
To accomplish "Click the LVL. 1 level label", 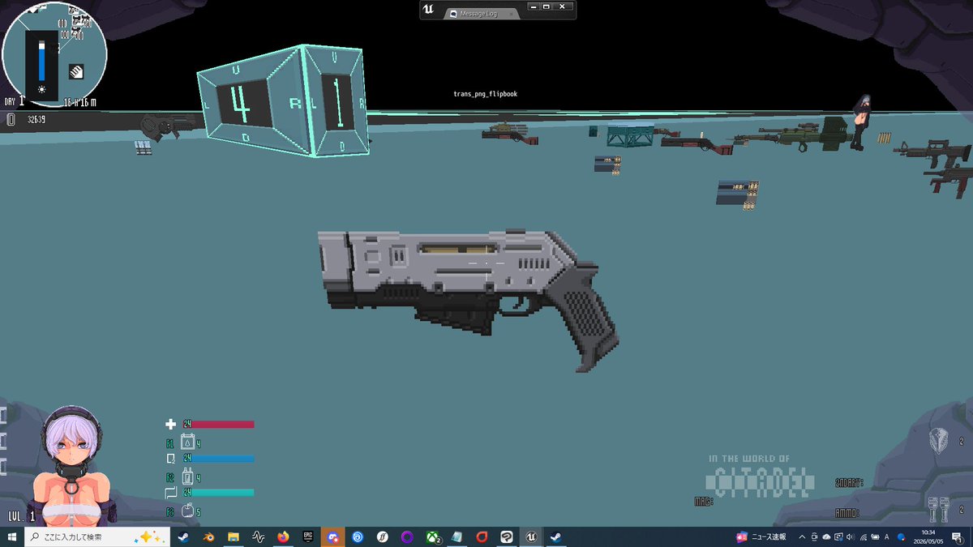I will pyautogui.click(x=22, y=515).
